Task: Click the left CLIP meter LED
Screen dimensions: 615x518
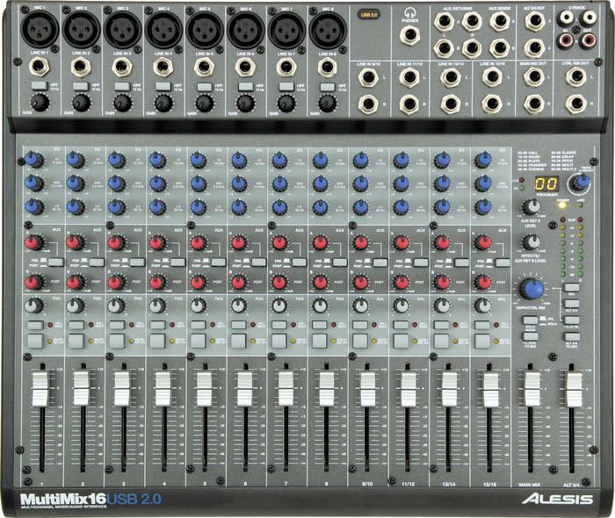Action: 562,219
